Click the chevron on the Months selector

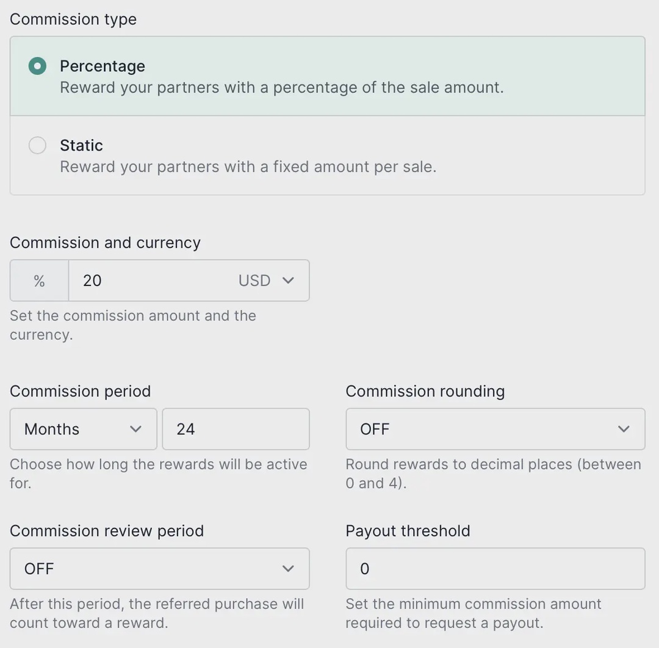point(135,429)
